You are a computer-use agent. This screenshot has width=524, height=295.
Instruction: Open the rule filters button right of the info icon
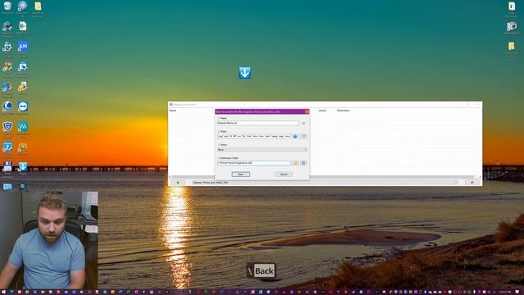pyautogui.click(x=304, y=136)
